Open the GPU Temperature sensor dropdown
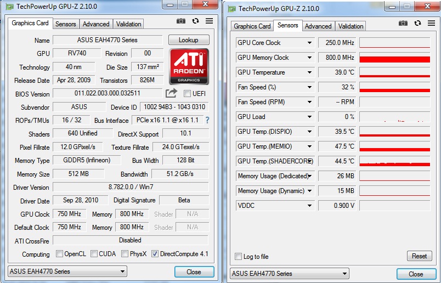Image resolution: width=441 pixels, height=283 pixels. [309, 72]
